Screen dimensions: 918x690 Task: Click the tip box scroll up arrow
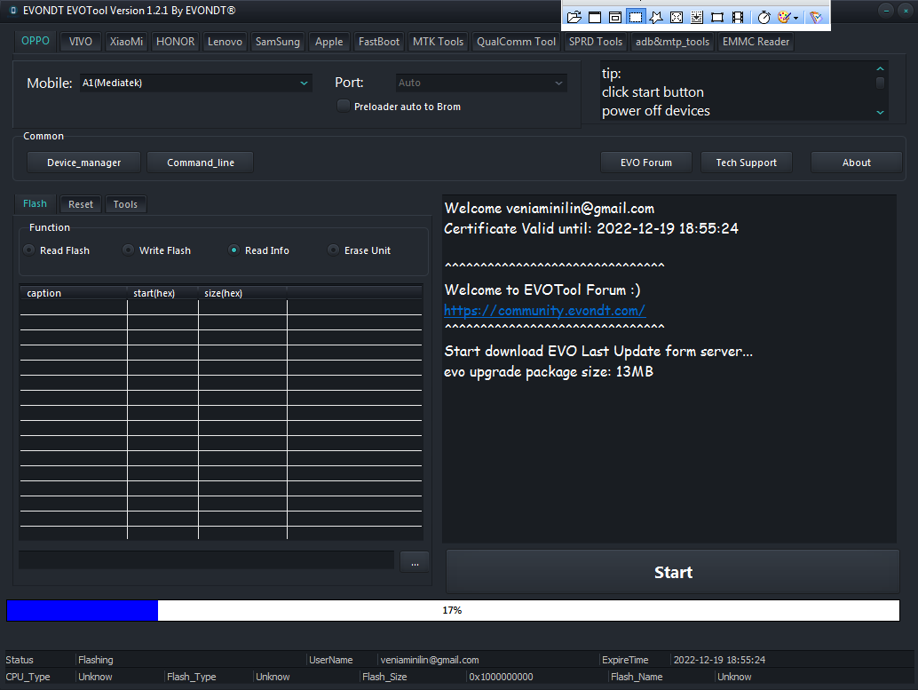click(x=880, y=68)
